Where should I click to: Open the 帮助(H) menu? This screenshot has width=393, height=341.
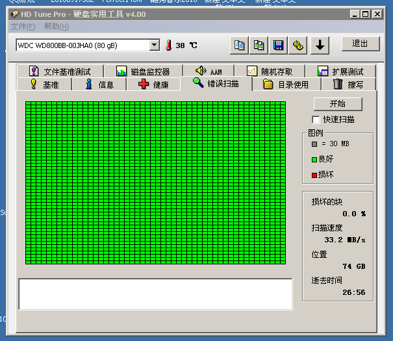(x=57, y=27)
